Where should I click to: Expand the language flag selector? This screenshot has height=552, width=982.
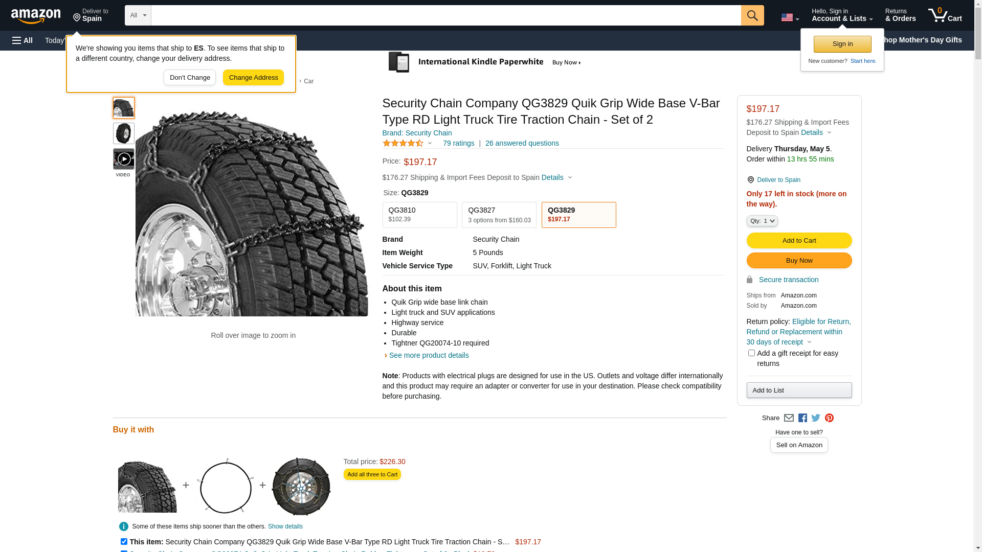click(790, 18)
